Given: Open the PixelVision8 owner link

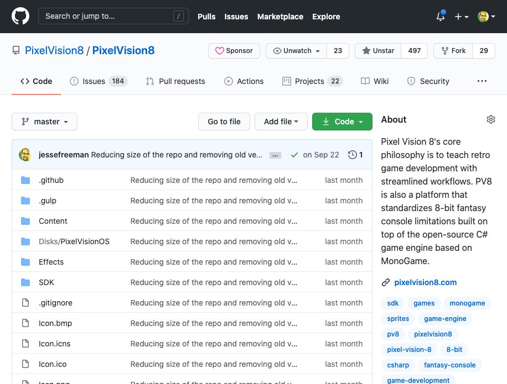Looking at the screenshot, I should pyautogui.click(x=54, y=50).
